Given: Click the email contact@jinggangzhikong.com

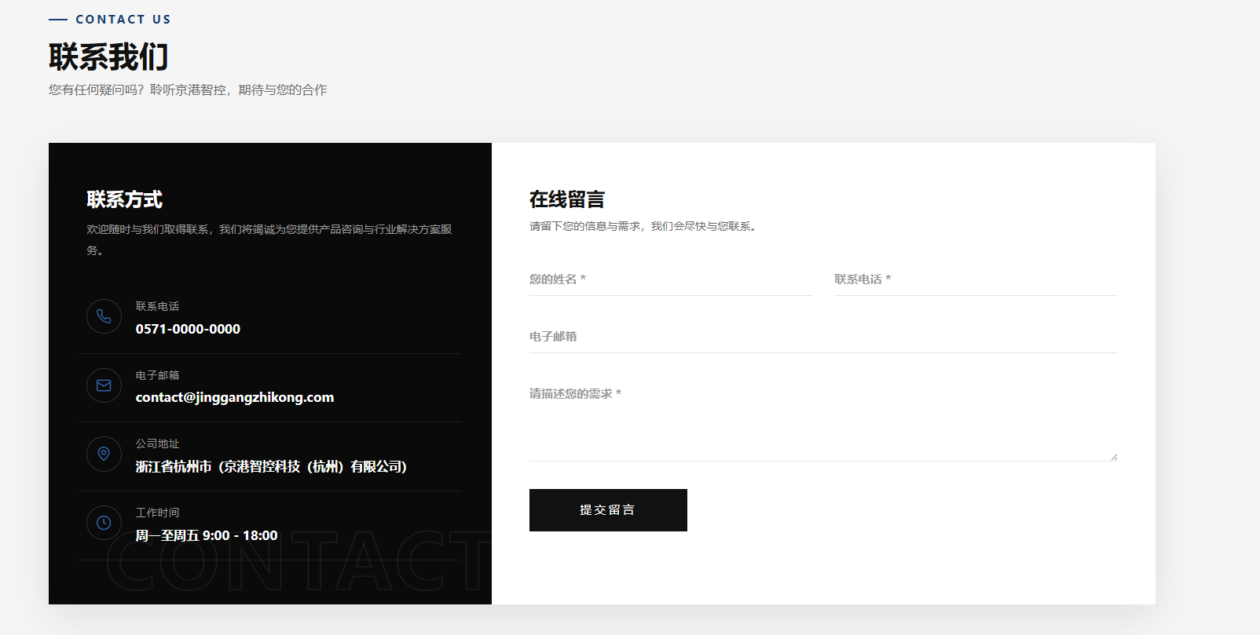Looking at the screenshot, I should click(235, 397).
